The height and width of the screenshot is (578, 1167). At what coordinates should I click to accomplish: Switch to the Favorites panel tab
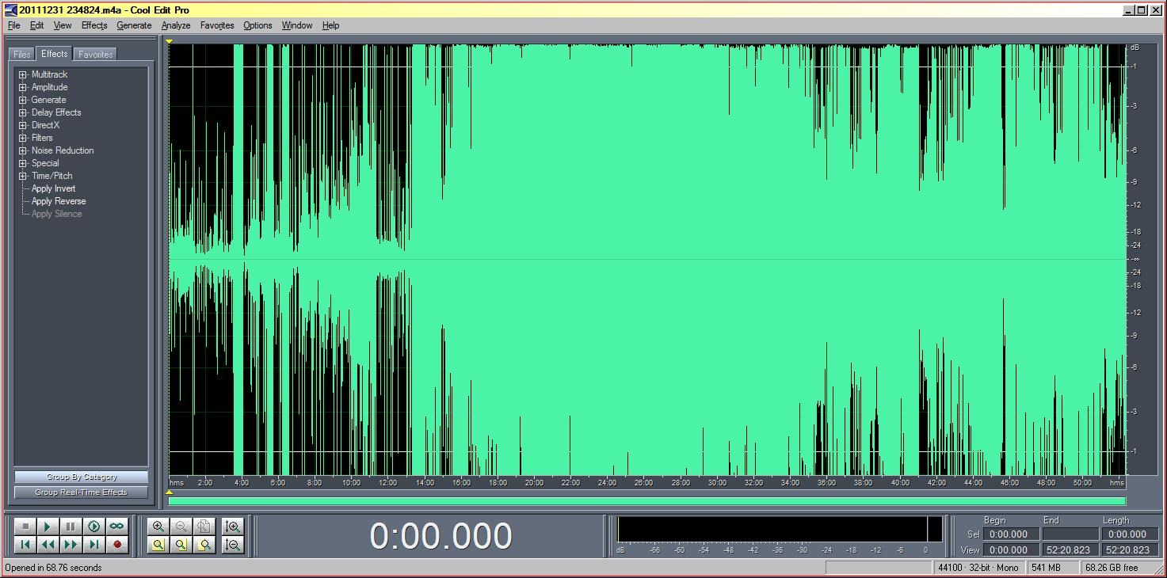point(96,54)
